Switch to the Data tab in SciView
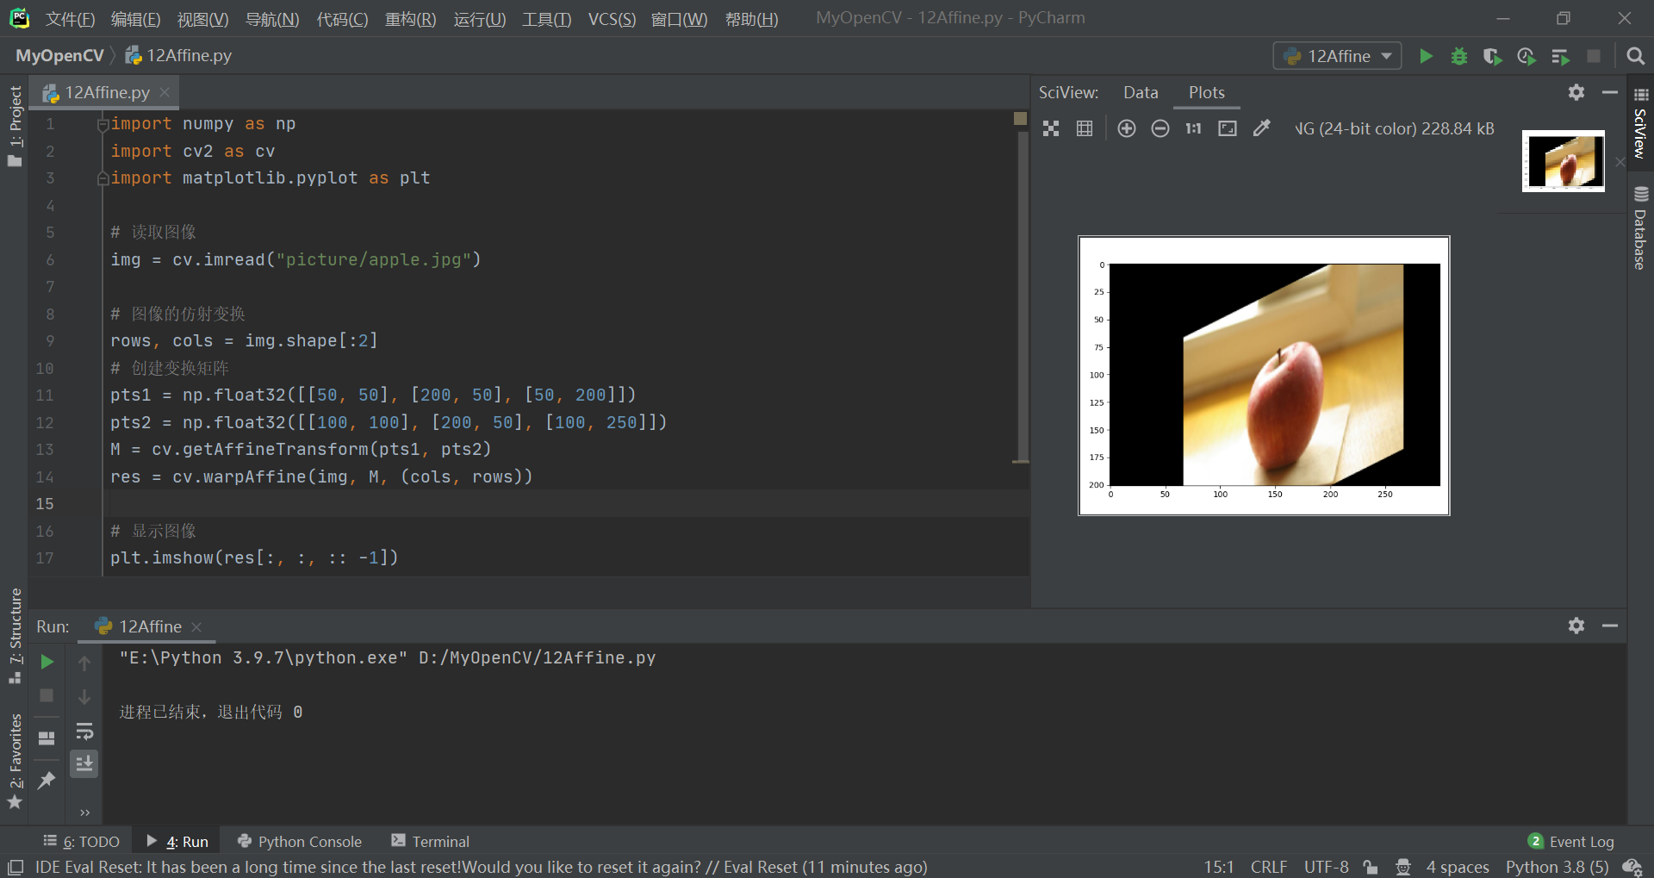 (x=1140, y=92)
